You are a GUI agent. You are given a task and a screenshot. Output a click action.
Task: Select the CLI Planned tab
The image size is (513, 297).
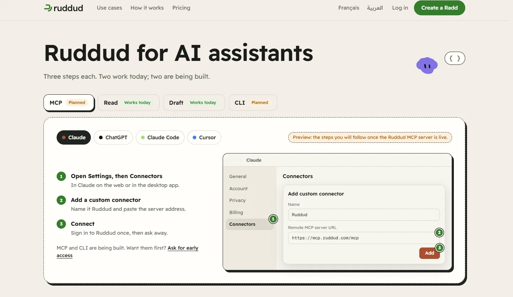pyautogui.click(x=253, y=103)
